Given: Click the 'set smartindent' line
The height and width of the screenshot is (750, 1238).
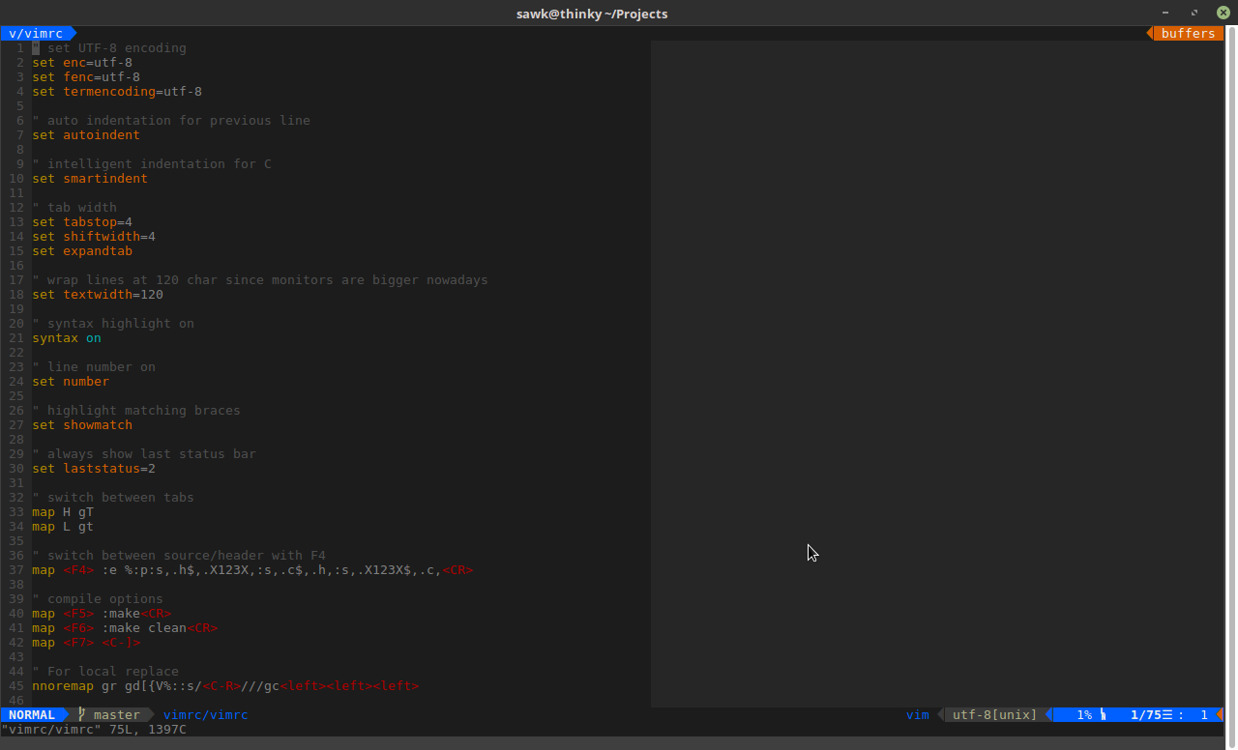Looking at the screenshot, I should (90, 179).
